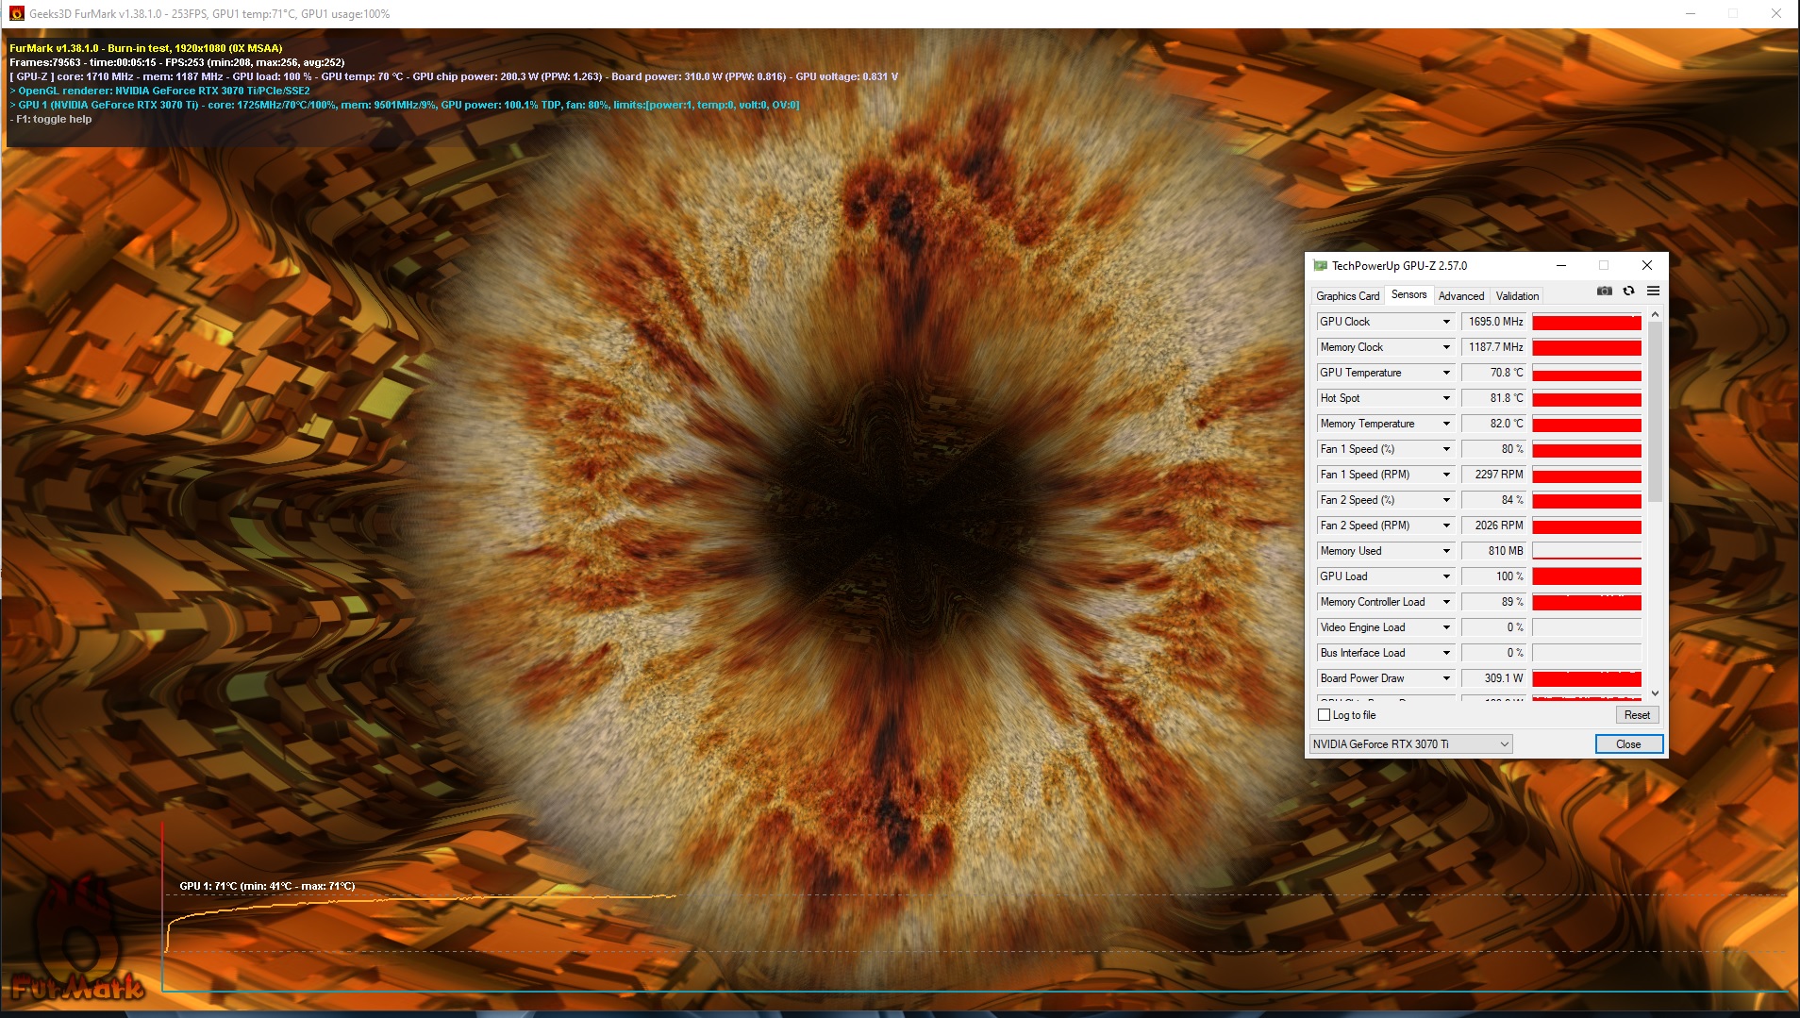Image resolution: width=1800 pixels, height=1018 pixels.
Task: Click the Fan 1 value 2297 RPM
Action: point(1494,475)
